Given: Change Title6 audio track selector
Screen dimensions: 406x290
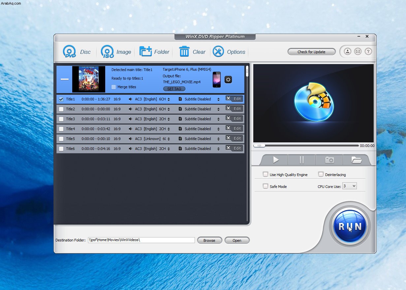Looking at the screenshot, I should (169, 149).
